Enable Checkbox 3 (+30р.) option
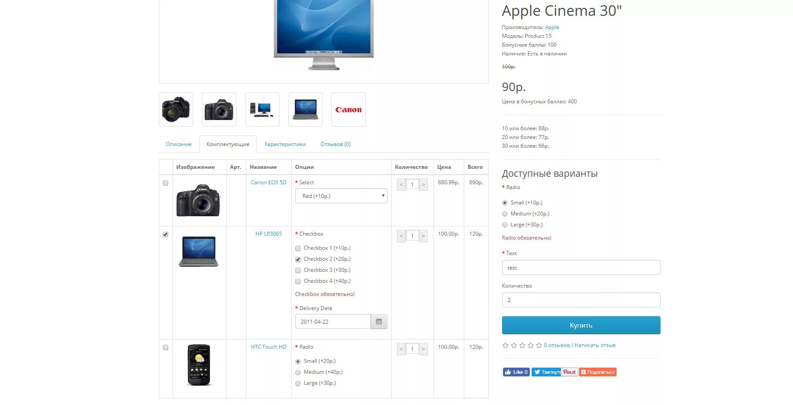The width and height of the screenshot is (793, 405). tap(298, 270)
